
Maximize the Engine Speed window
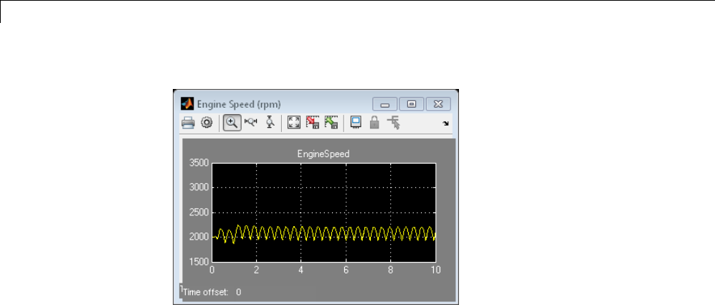click(x=412, y=104)
